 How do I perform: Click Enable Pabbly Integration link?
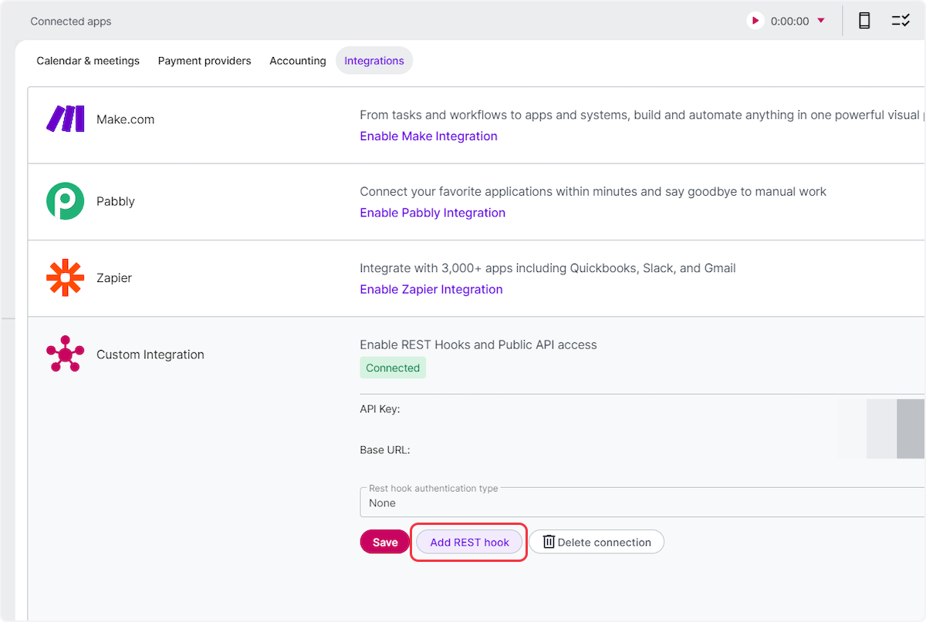pyautogui.click(x=432, y=213)
